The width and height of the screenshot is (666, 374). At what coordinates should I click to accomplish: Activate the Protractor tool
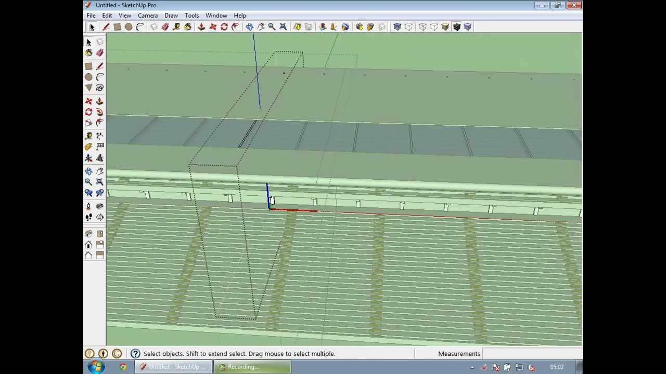[x=88, y=147]
